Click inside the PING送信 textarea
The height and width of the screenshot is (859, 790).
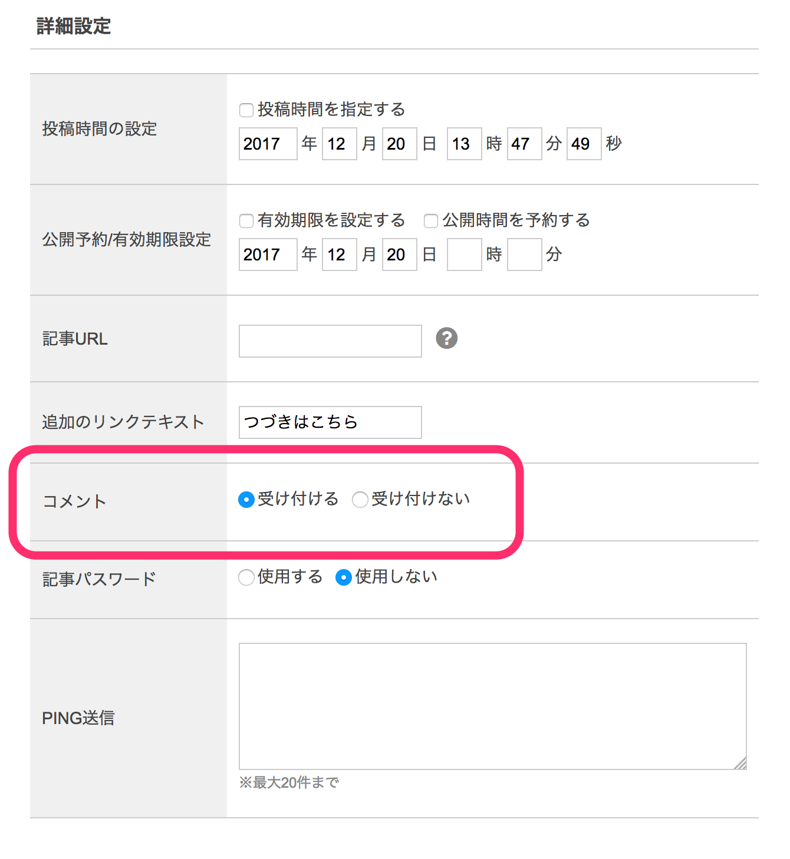(492, 704)
